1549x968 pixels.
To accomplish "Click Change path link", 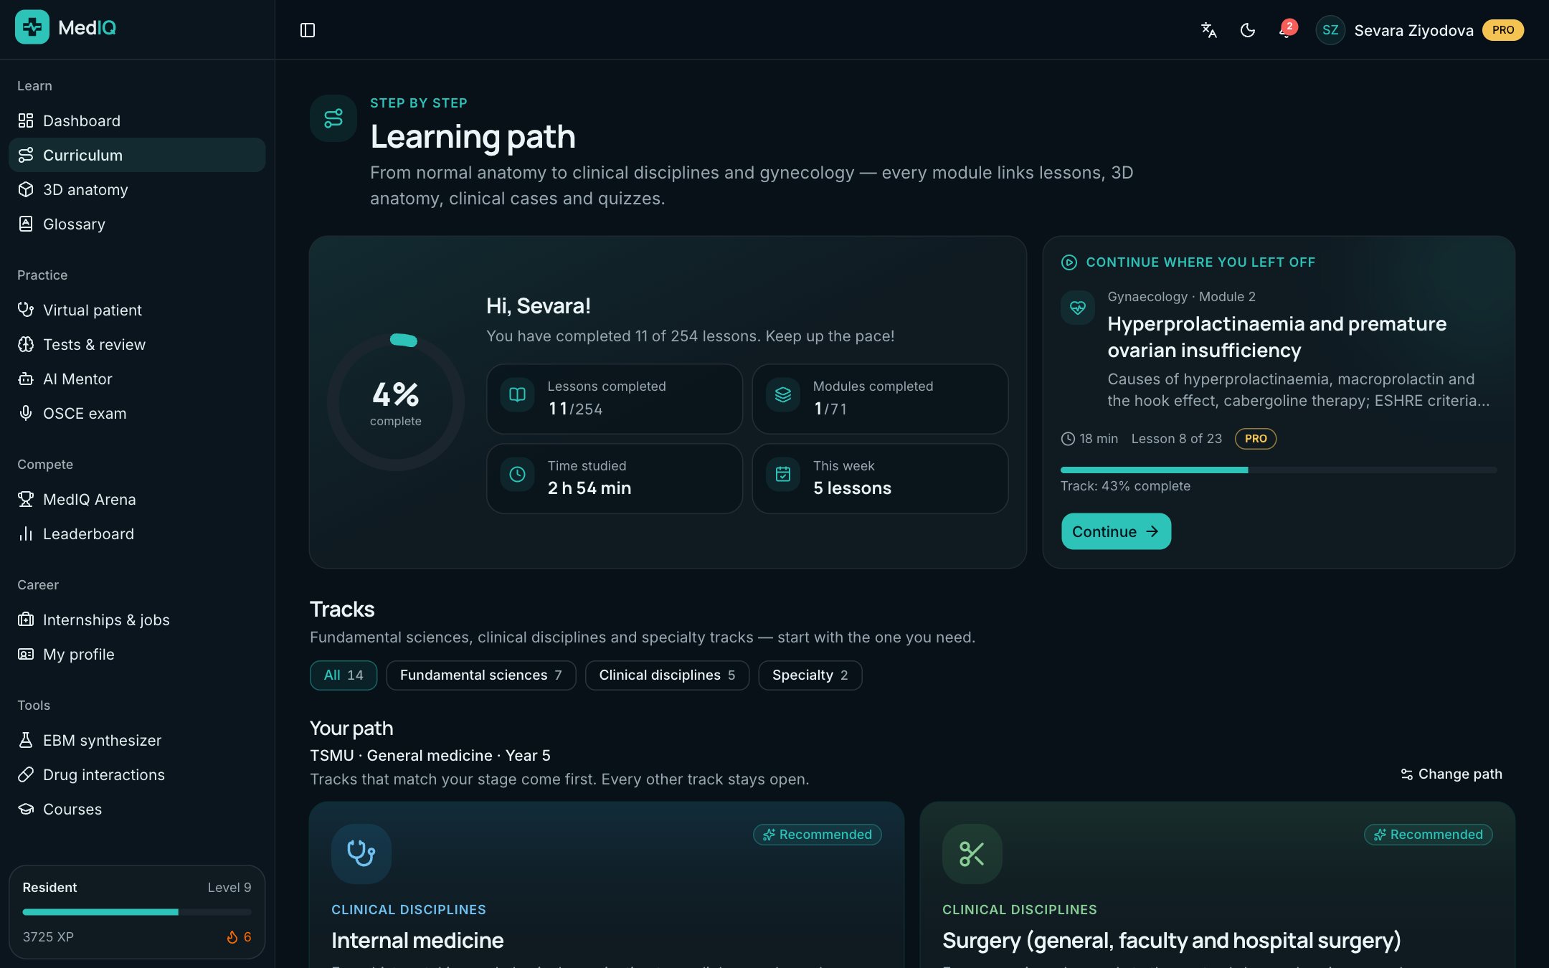I will 1451,774.
